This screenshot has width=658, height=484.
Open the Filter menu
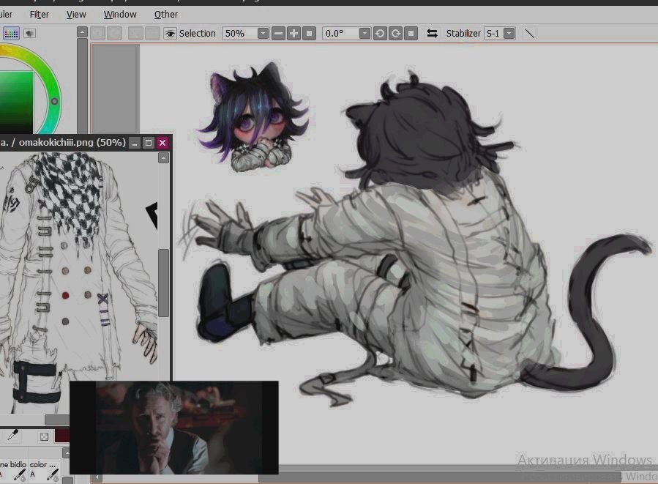tap(39, 14)
